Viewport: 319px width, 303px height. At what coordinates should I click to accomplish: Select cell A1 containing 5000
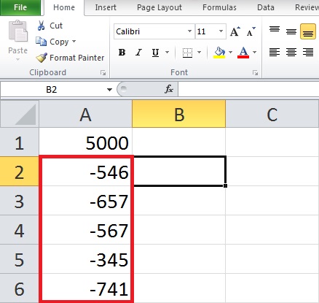(85, 142)
